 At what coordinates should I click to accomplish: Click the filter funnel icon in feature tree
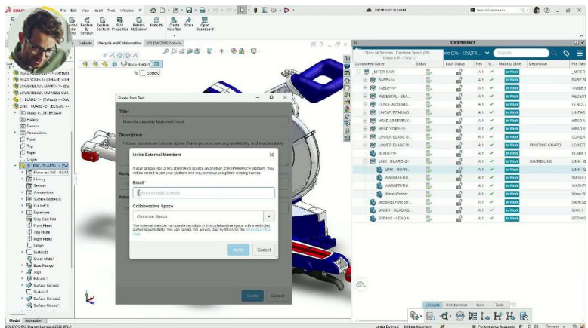click(10, 66)
